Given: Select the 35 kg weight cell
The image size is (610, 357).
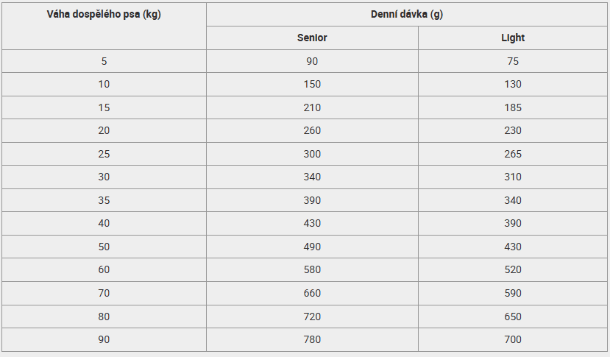Looking at the screenshot, I should point(104,200).
